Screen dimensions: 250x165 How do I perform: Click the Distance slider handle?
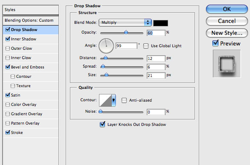(105, 58)
